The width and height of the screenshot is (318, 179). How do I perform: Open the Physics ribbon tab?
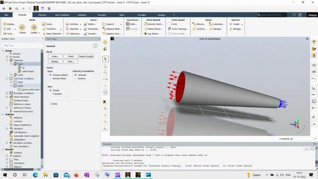pyautogui.click(x=42, y=15)
